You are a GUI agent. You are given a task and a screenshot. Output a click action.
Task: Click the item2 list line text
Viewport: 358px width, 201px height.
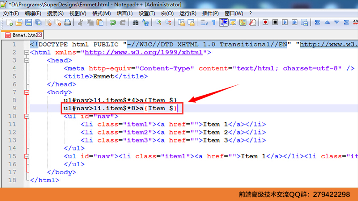pos(173,132)
